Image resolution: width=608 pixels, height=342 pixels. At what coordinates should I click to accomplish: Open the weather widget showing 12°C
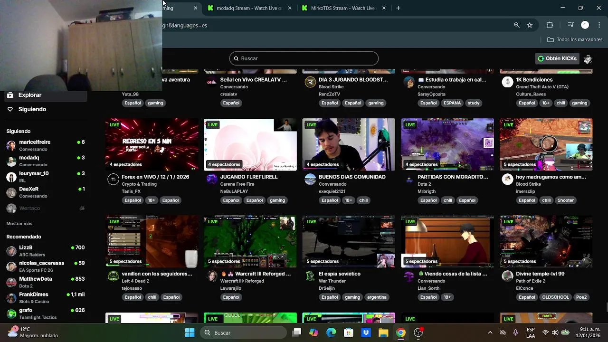[x=33, y=332]
